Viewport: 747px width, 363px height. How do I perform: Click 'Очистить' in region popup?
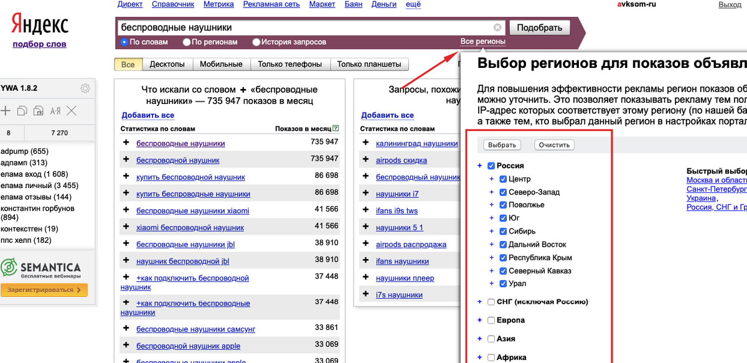click(x=554, y=145)
